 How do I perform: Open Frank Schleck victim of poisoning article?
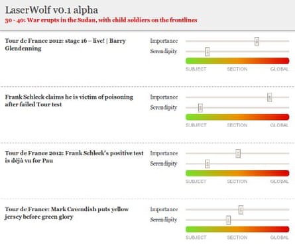[69, 101]
